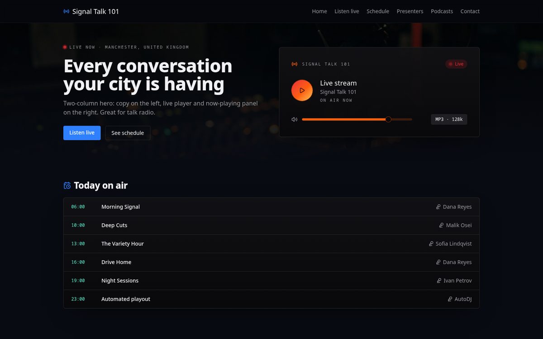Screen dimensions: 543x339
Task: Click the Morning Signal show title
Action: point(120,207)
